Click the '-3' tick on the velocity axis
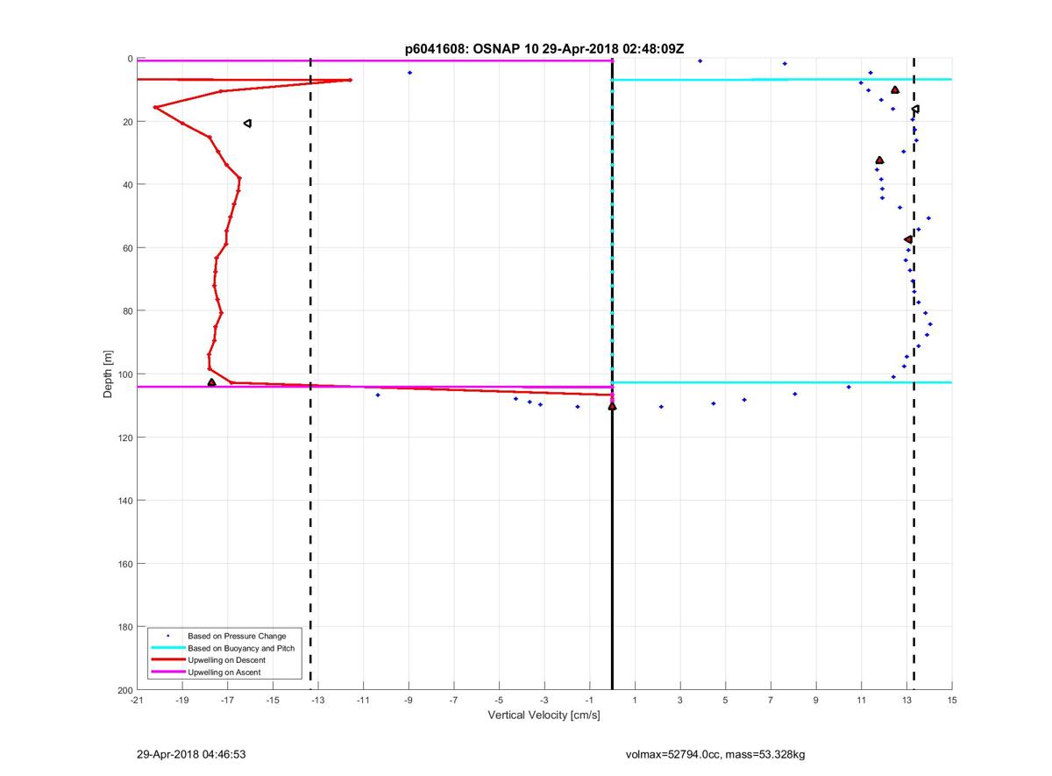Image resolution: width=1052 pixels, height=776 pixels. pos(544,701)
